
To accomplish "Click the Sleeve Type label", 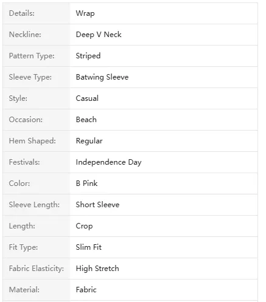I will point(30,77).
